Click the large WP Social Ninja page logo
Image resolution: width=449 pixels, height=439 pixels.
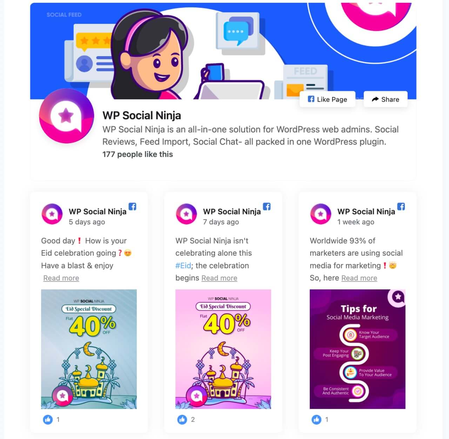point(66,116)
